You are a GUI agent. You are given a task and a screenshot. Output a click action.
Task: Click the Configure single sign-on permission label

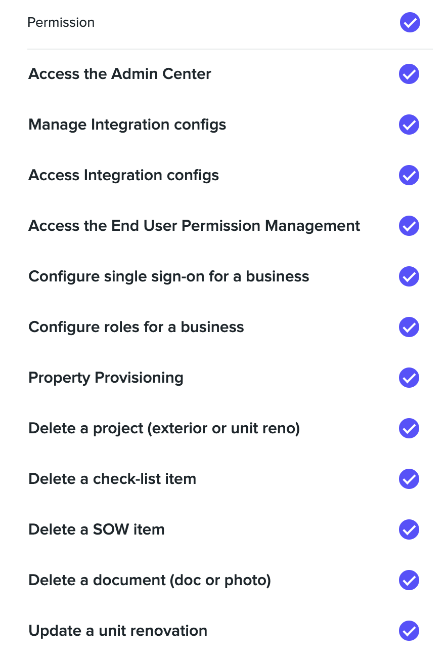click(x=169, y=276)
